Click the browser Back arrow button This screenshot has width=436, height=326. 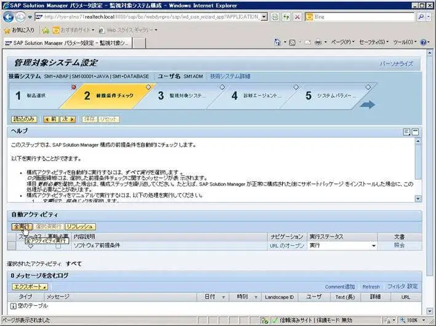(8, 17)
